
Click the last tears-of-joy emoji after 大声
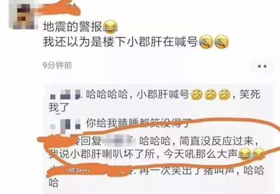pyautogui.click(x=258, y=154)
